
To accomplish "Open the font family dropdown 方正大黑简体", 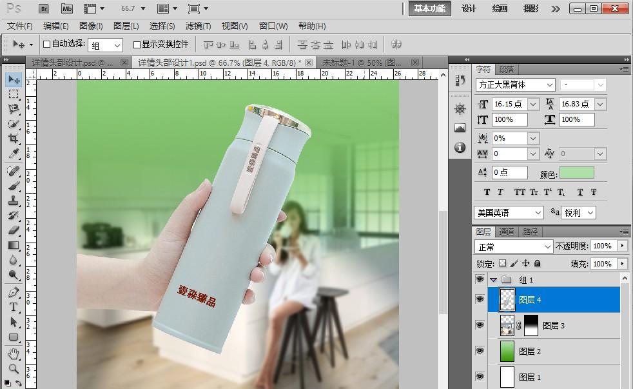I will point(515,85).
